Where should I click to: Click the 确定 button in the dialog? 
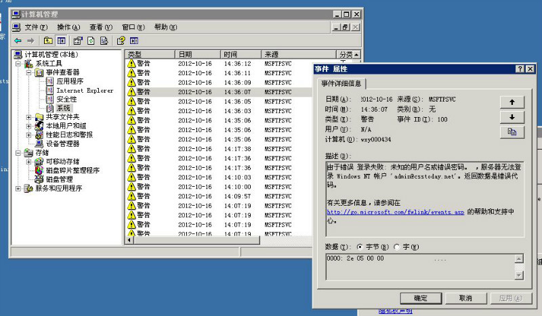click(x=420, y=298)
